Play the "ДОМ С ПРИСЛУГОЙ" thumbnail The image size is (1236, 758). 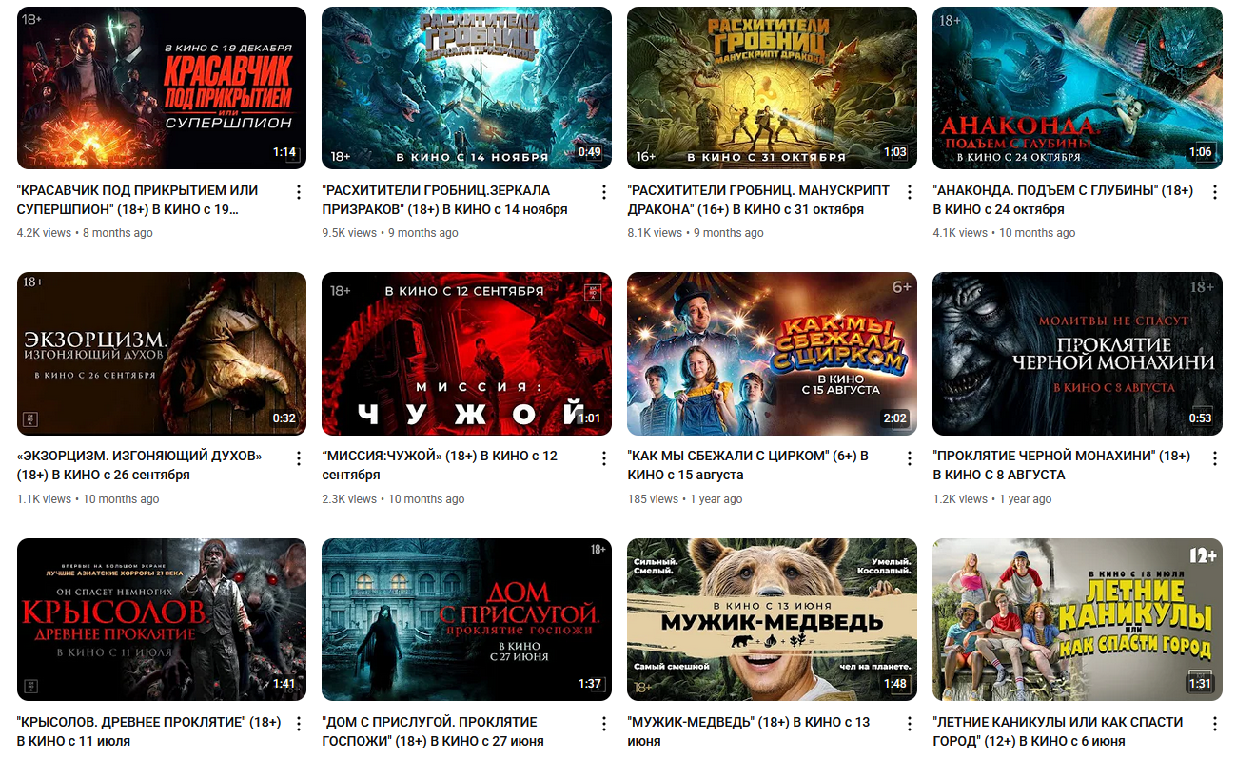click(467, 620)
